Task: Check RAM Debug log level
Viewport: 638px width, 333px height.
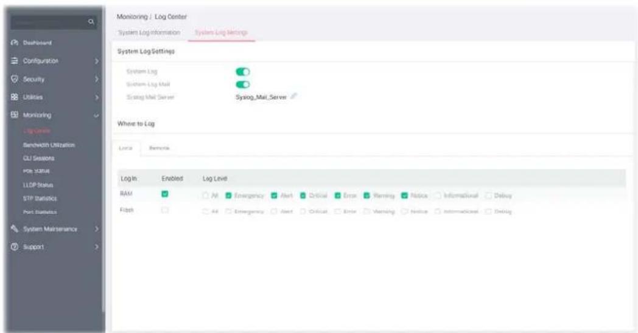Action: [488, 195]
